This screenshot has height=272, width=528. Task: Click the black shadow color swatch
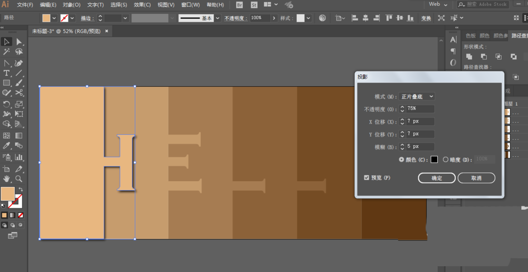[434, 159]
